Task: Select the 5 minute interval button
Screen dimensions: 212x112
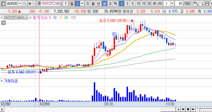Action: coord(133,3)
